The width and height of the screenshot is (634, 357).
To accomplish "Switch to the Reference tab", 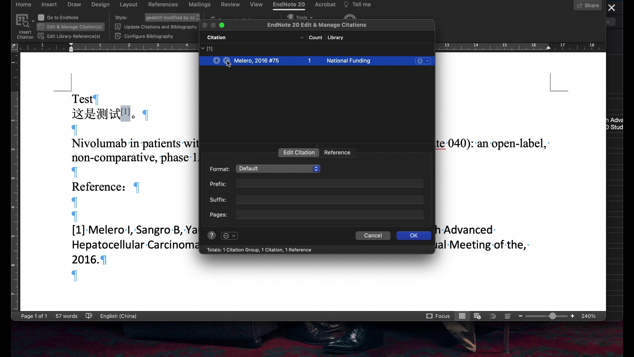I will [337, 153].
